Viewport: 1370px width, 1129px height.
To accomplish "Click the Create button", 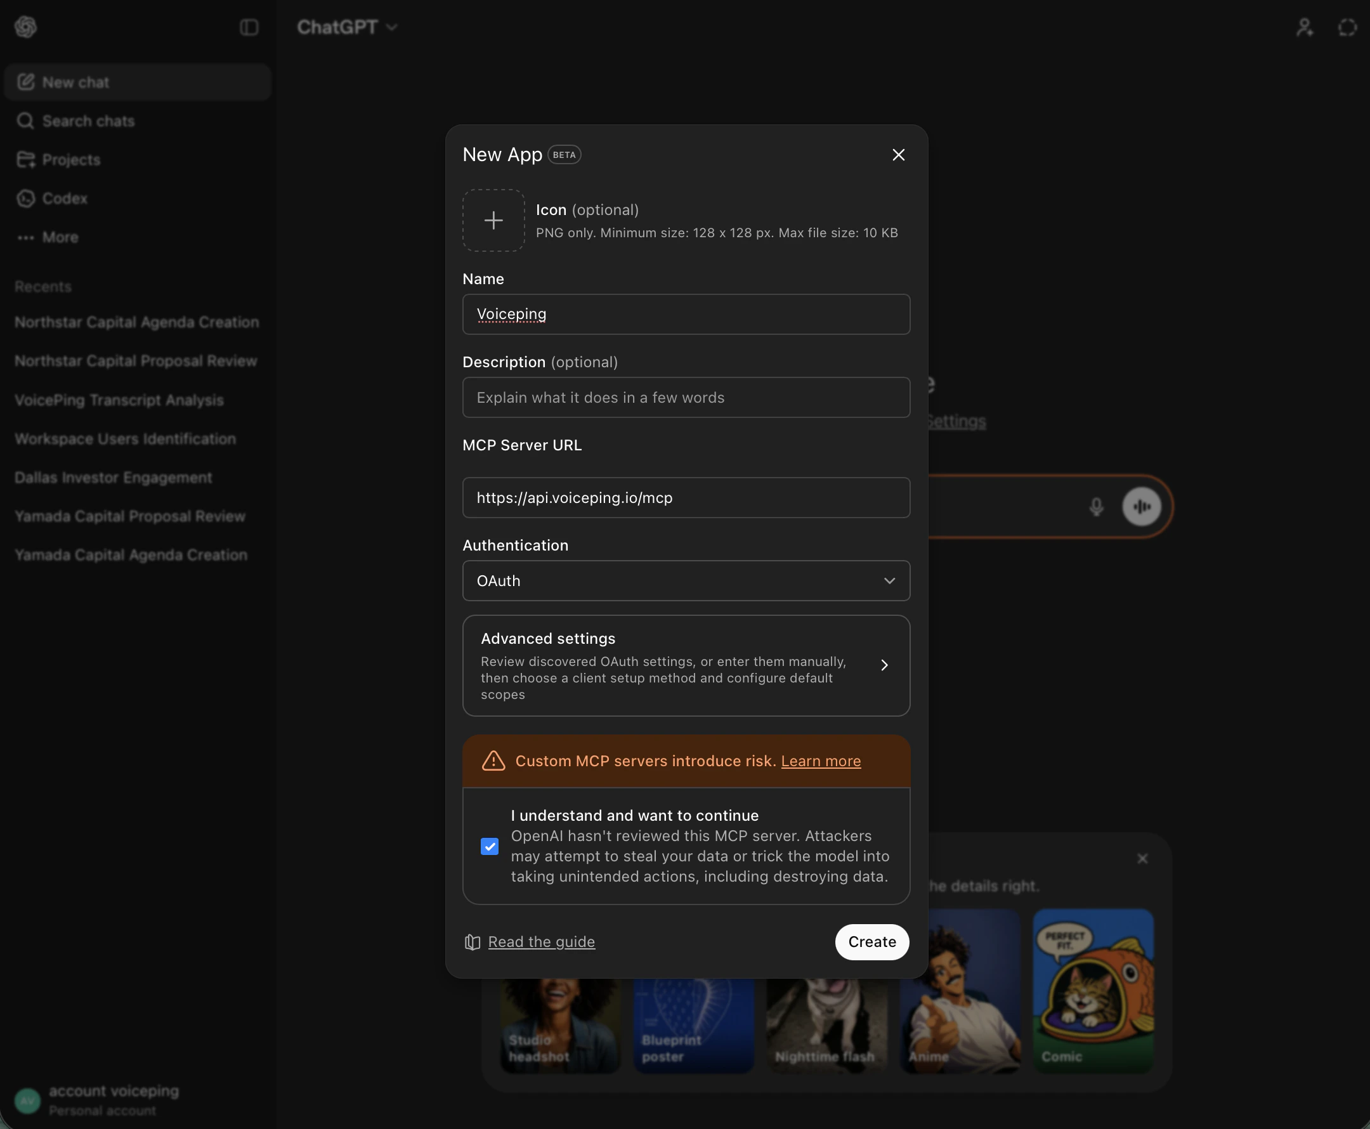I will pos(871,942).
